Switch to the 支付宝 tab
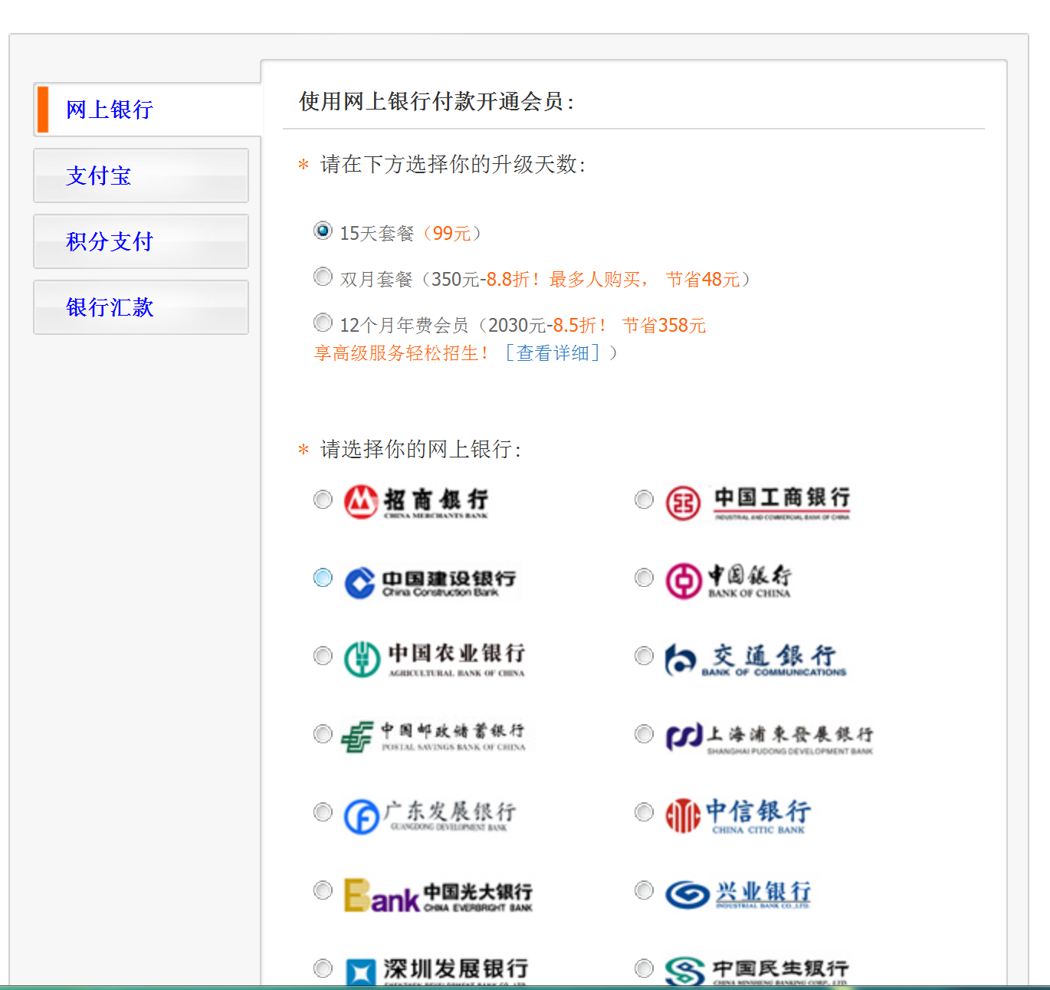Screen dimensions: 1050x990 tap(141, 175)
